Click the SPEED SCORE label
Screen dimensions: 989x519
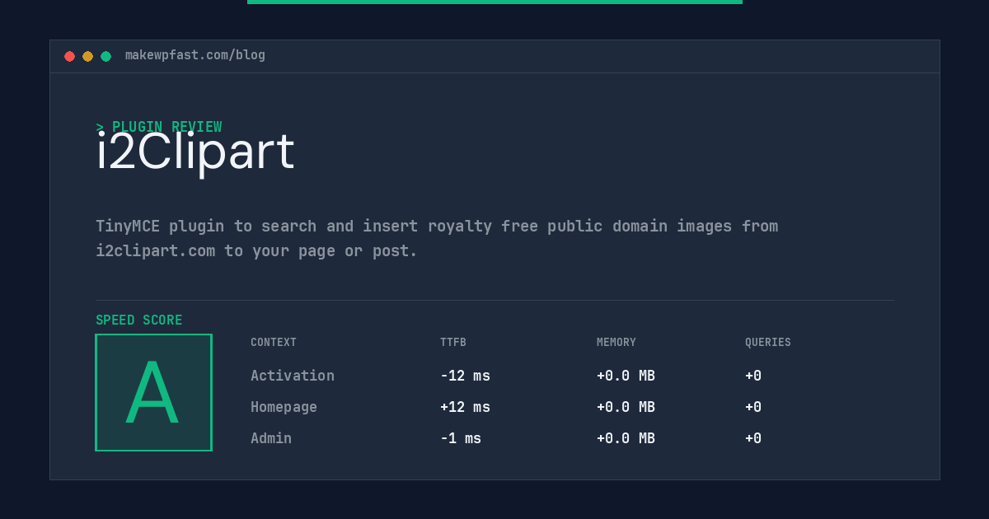[139, 320]
